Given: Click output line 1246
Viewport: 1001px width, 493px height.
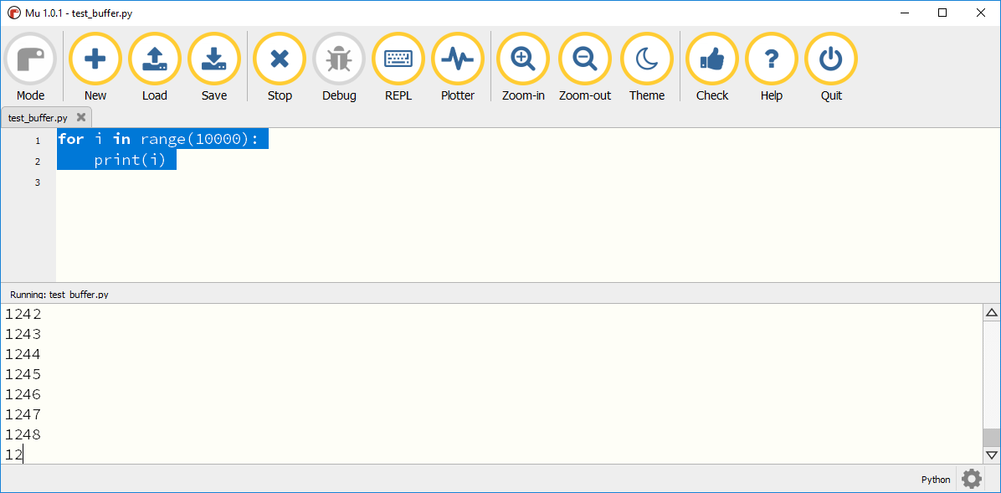Looking at the screenshot, I should click(x=23, y=395).
